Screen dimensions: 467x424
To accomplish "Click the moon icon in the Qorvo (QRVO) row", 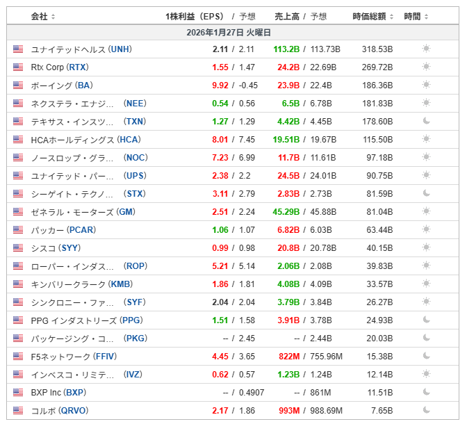I will coord(426,411).
